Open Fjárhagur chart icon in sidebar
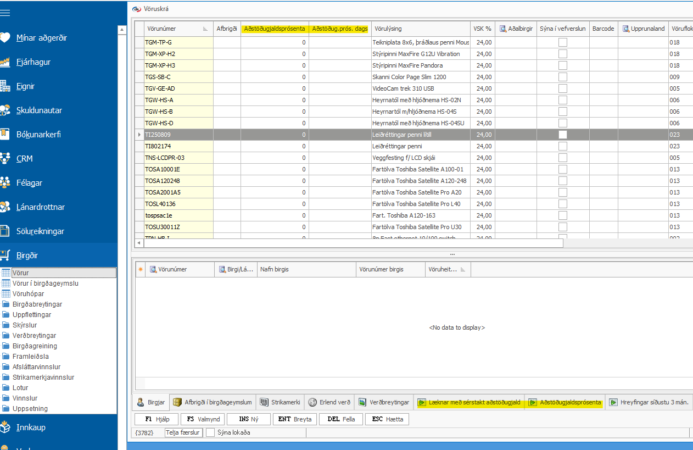This screenshot has width=693, height=450. tap(5, 62)
